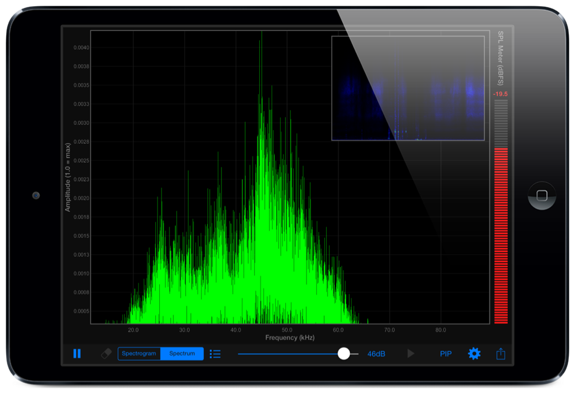The image size is (575, 394).
Task: Select the Spectrum view tab
Action: point(182,354)
